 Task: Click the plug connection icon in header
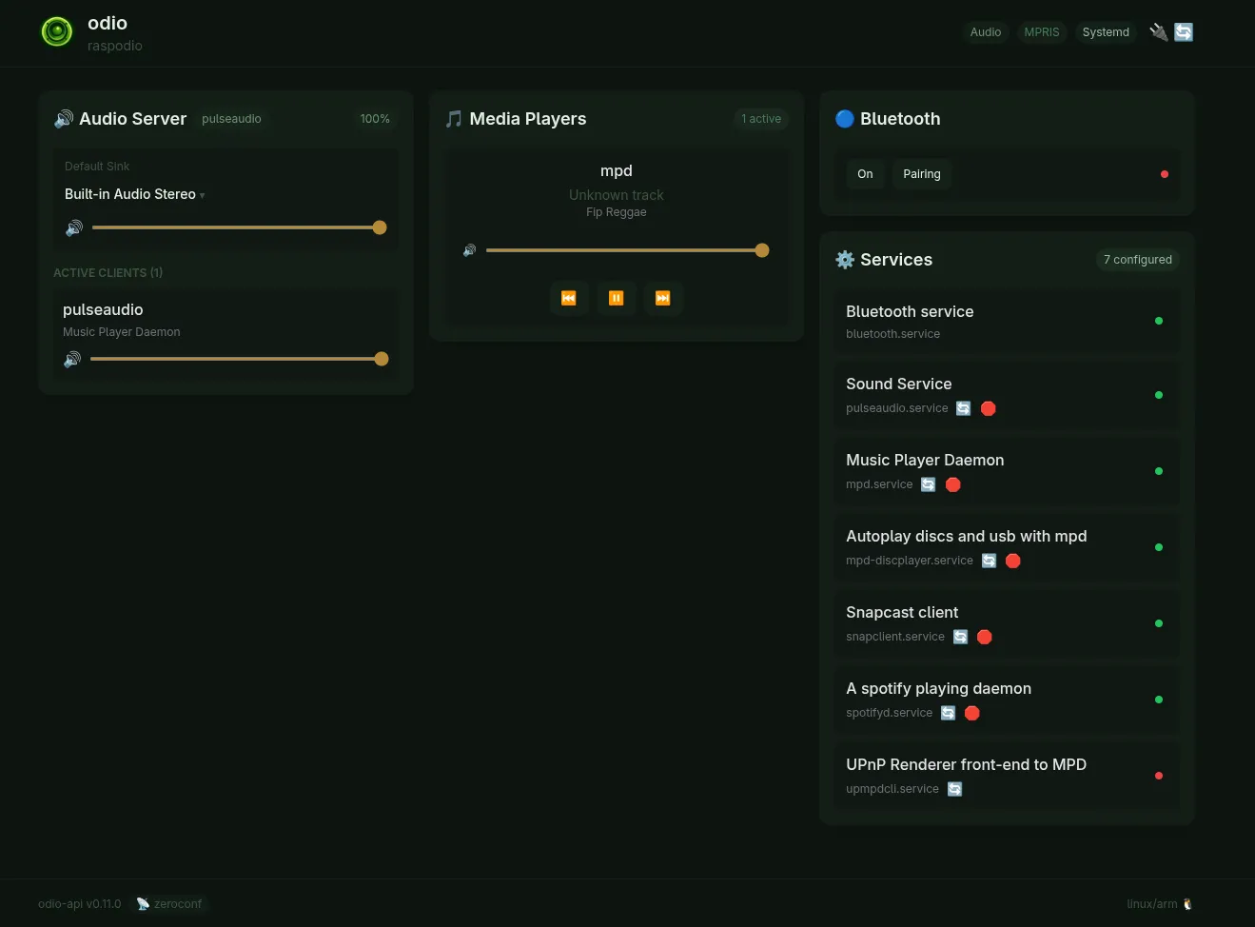pyautogui.click(x=1158, y=32)
